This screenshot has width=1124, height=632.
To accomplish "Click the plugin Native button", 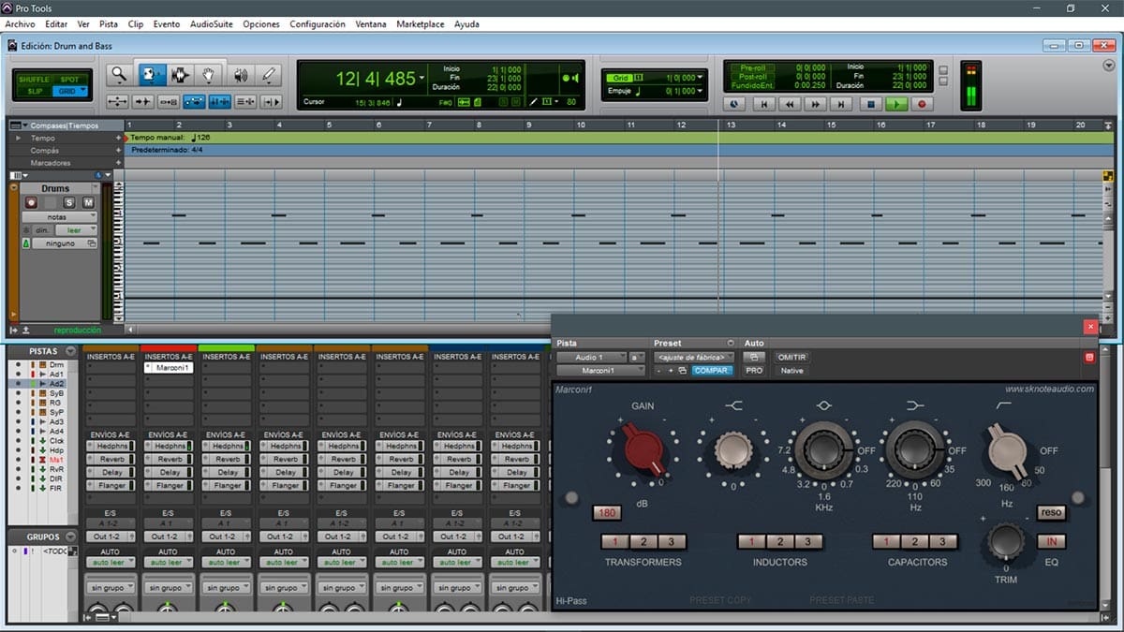I will 791,371.
